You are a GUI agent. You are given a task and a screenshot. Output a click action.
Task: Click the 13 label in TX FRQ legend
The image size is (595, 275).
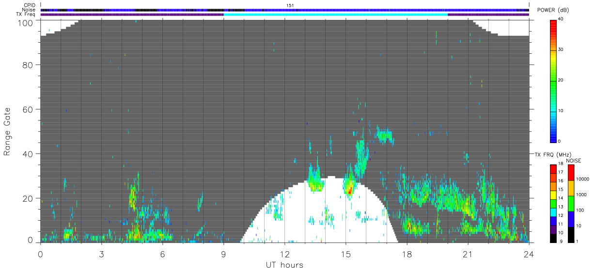(561, 207)
